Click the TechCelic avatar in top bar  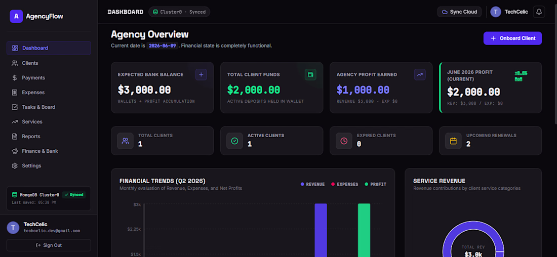click(496, 12)
